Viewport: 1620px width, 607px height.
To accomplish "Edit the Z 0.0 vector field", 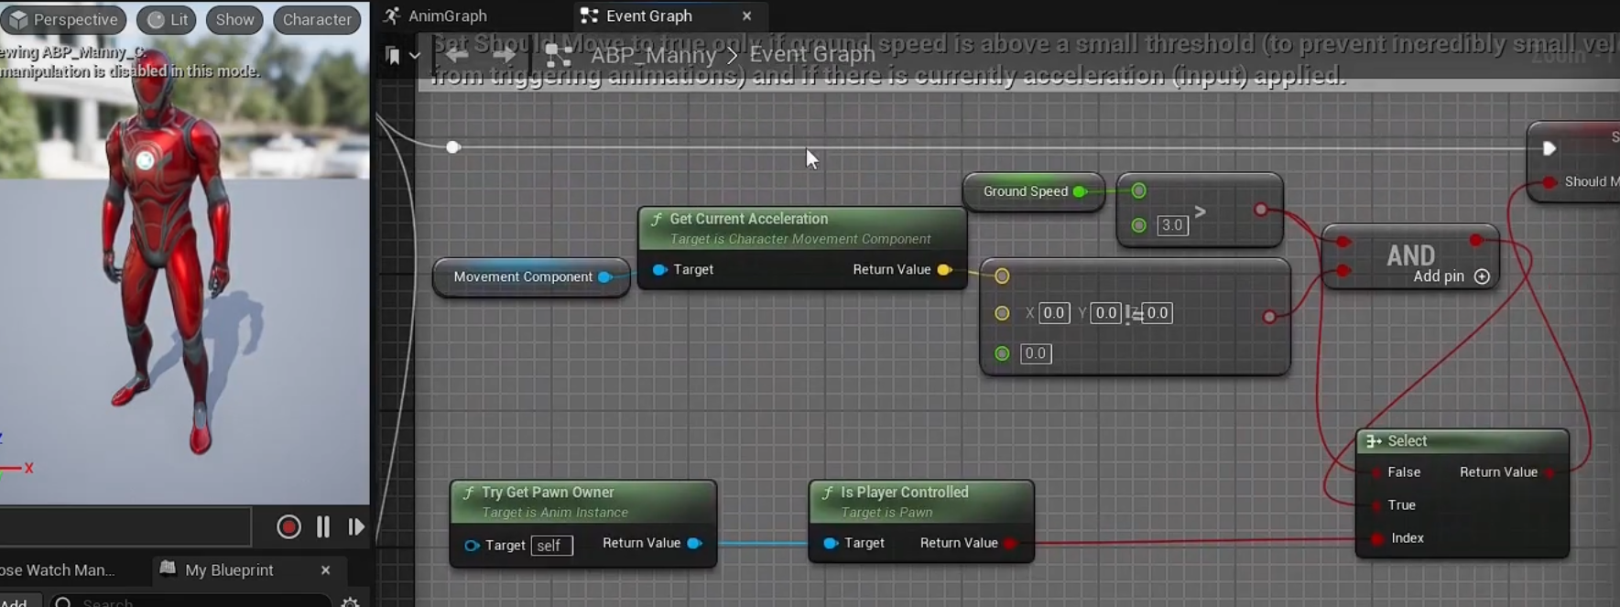I will point(1158,313).
